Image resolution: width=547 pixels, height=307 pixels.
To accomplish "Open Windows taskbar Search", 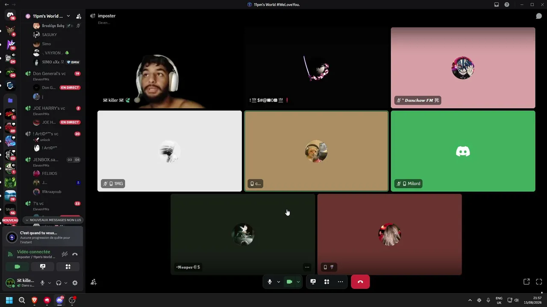I will click(22, 300).
